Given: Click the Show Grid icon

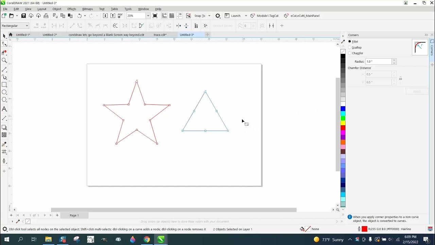Looking at the screenshot, I should (x=172, y=16).
